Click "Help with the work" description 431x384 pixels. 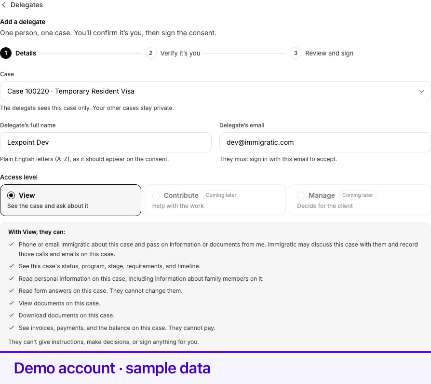[x=178, y=206]
